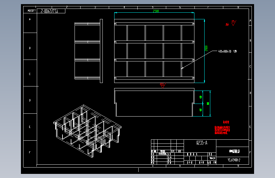Click the MDSOFT label in the corner
Viewport: 275px width, 178px height.
tap(32, 11)
